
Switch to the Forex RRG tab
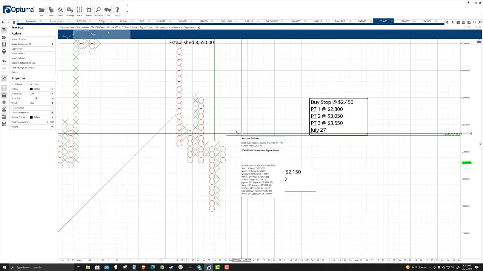pos(340,21)
